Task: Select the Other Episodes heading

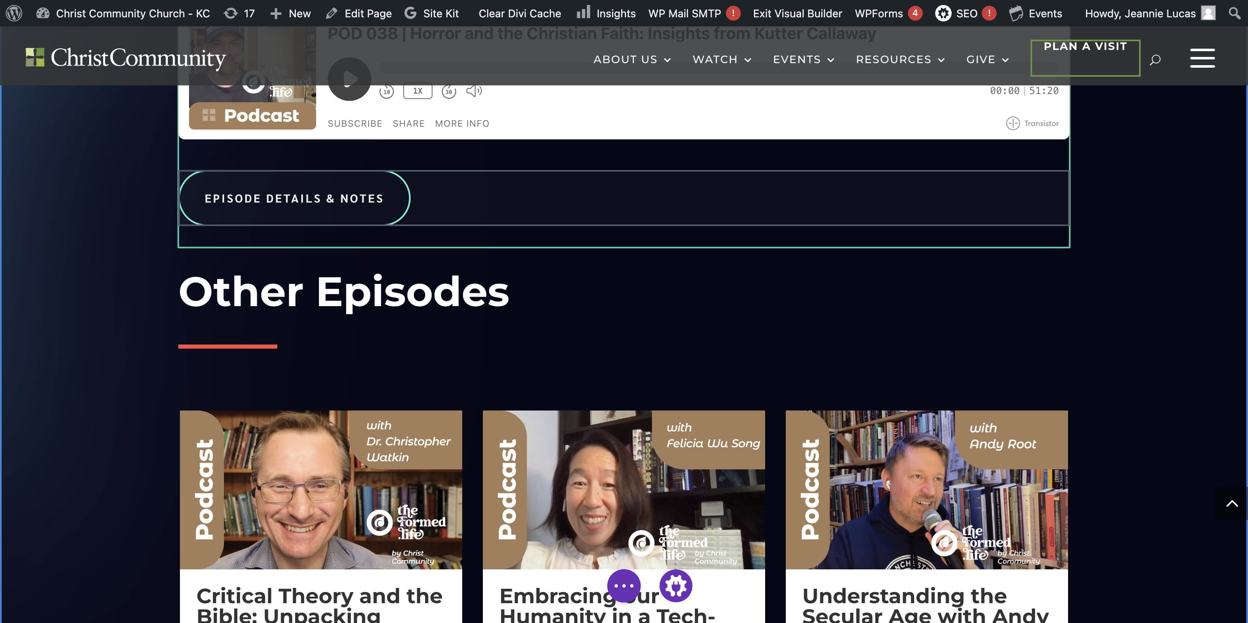Action: click(x=344, y=292)
